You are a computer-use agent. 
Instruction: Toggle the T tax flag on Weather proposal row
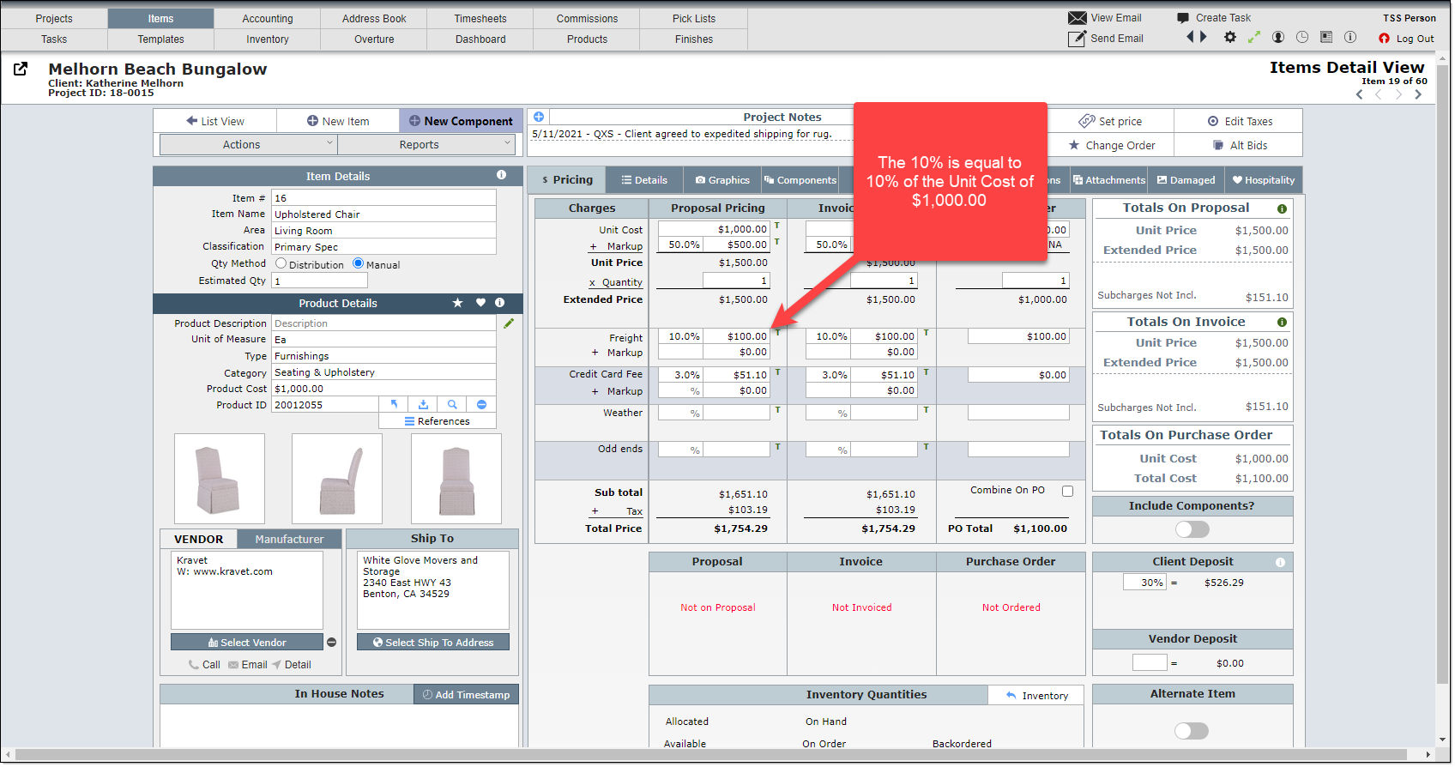coord(777,410)
